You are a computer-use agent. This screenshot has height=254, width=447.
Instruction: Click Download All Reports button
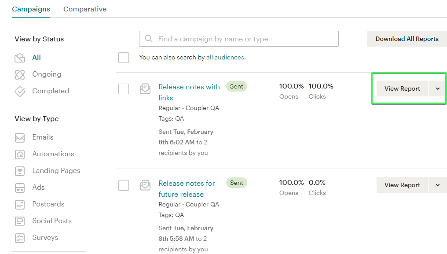[x=407, y=39]
